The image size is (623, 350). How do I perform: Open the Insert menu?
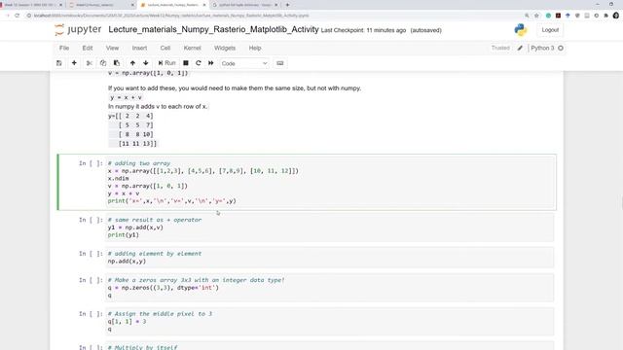139,48
